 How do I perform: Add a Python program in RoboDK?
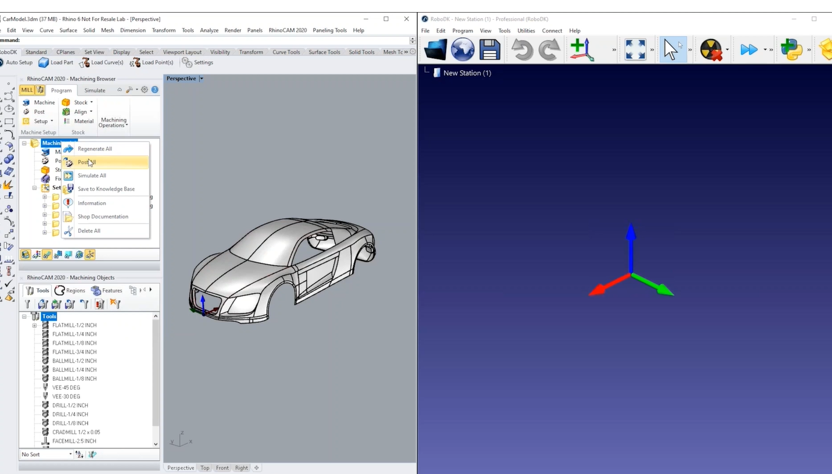click(x=791, y=50)
